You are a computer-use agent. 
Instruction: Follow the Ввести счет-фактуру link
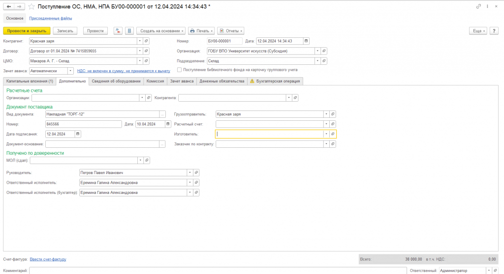pos(48,259)
